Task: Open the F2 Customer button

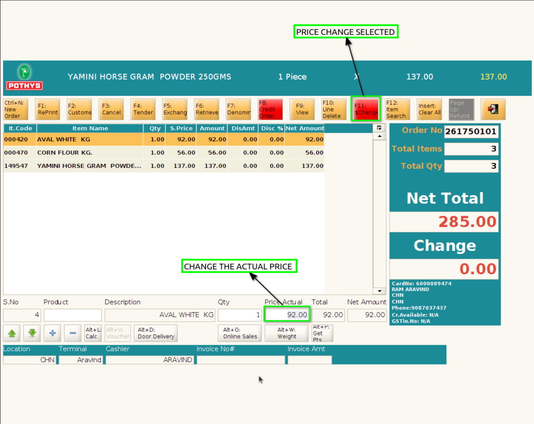Action: click(x=79, y=109)
